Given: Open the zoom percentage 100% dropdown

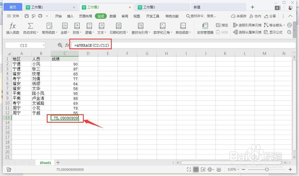Looking at the screenshot, I should (x=233, y=169).
